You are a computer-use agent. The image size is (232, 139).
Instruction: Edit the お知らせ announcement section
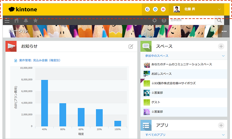point(131,47)
